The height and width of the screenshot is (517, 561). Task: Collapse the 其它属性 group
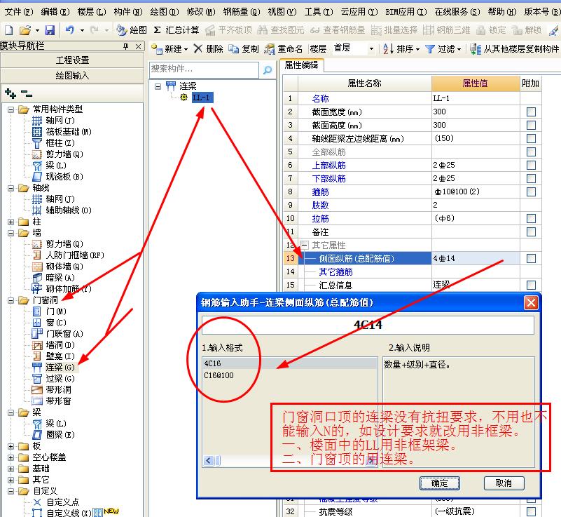[x=305, y=246]
